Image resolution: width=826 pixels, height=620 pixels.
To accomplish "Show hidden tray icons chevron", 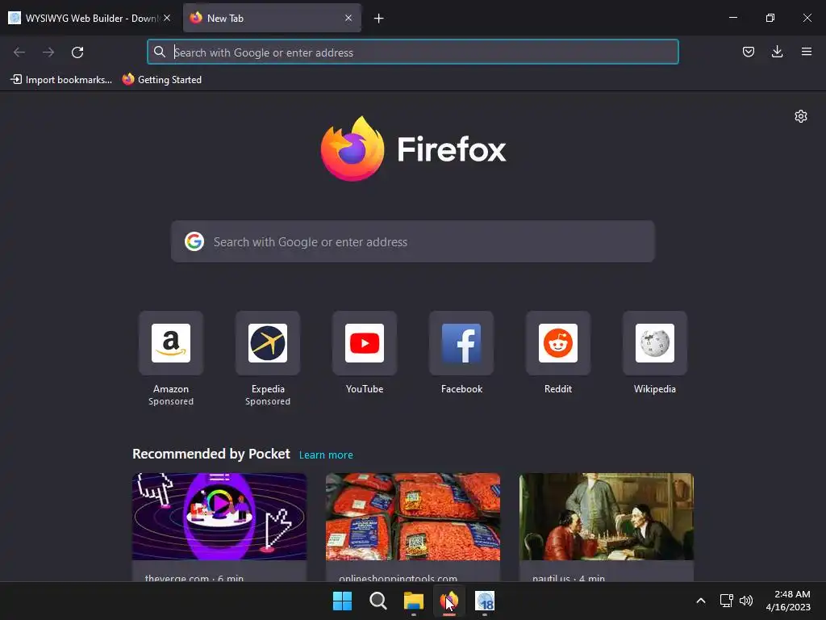I will (x=701, y=601).
